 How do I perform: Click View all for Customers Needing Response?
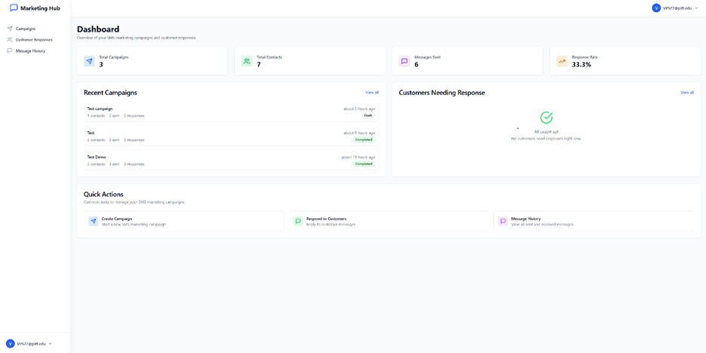click(686, 93)
